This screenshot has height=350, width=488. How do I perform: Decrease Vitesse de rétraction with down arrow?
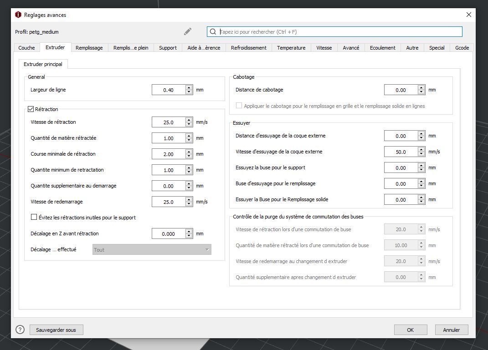coord(189,124)
